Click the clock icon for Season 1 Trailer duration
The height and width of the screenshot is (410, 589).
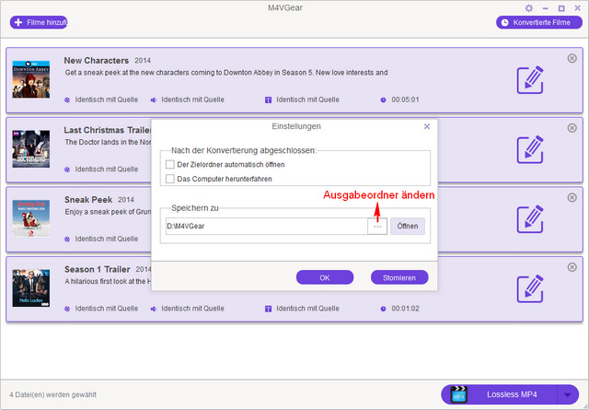[383, 309]
